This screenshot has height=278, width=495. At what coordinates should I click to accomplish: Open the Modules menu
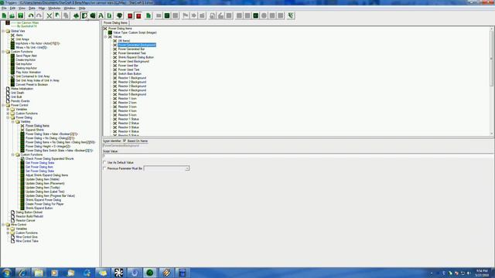(54, 8)
